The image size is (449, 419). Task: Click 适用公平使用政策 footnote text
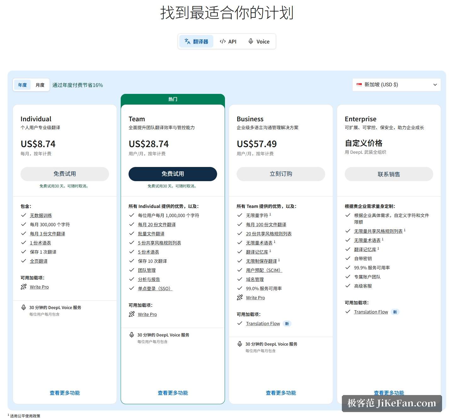25,416
